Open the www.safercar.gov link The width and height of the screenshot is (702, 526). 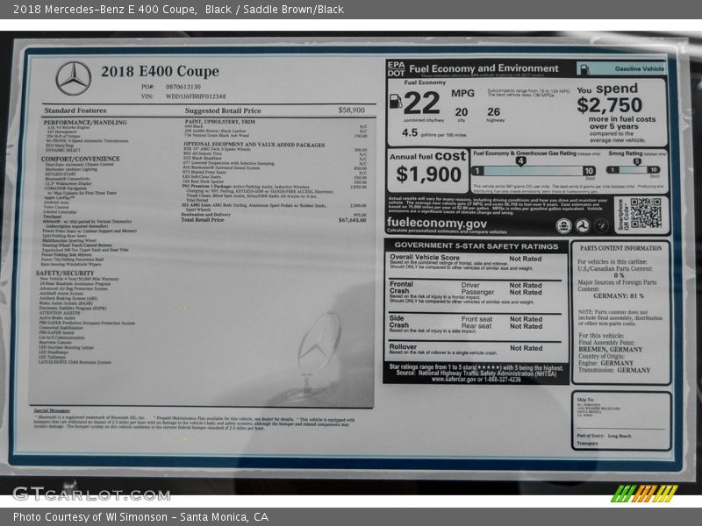pos(455,380)
